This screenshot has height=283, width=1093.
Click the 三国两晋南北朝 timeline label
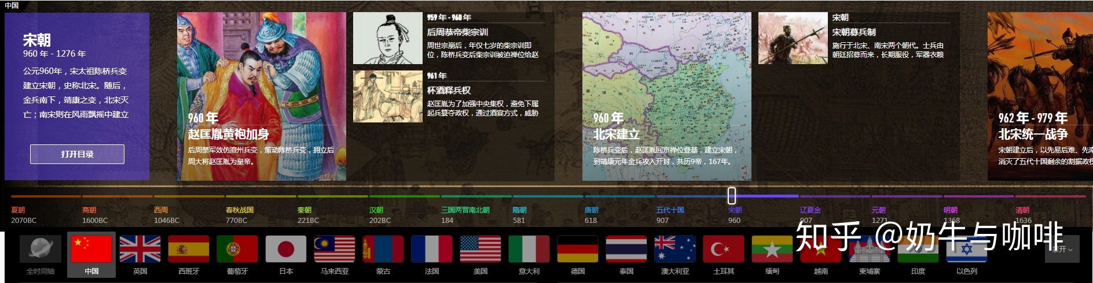click(465, 210)
